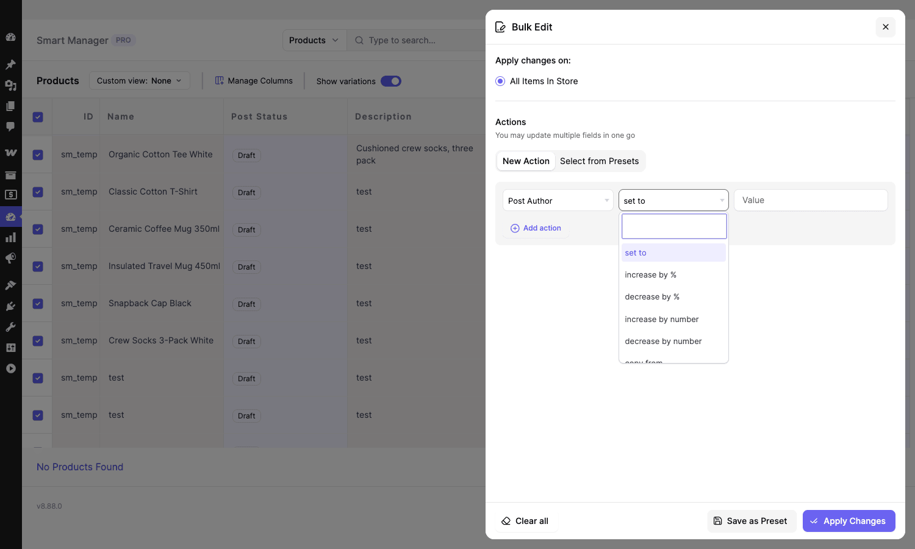Close the Bulk Edit panel
This screenshot has height=549, width=915.
(886, 27)
